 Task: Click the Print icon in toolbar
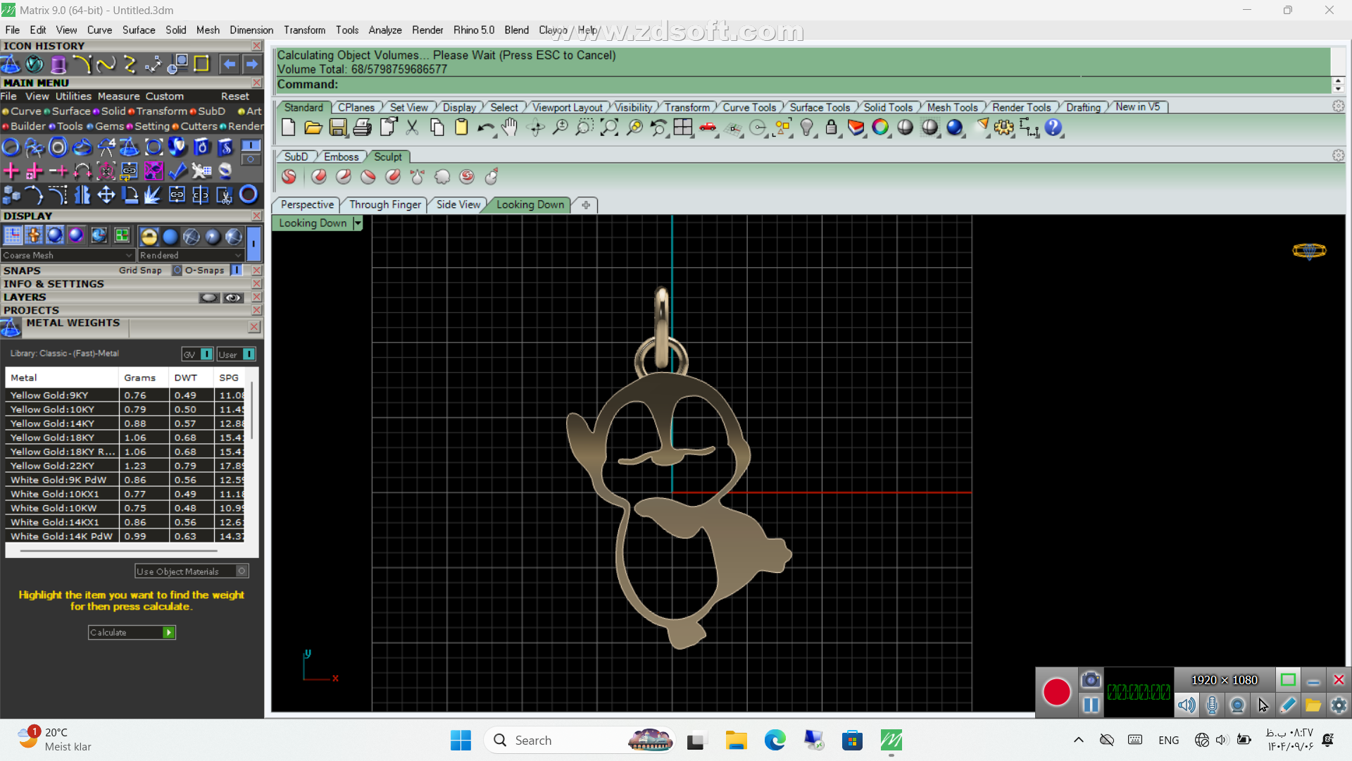coord(363,128)
